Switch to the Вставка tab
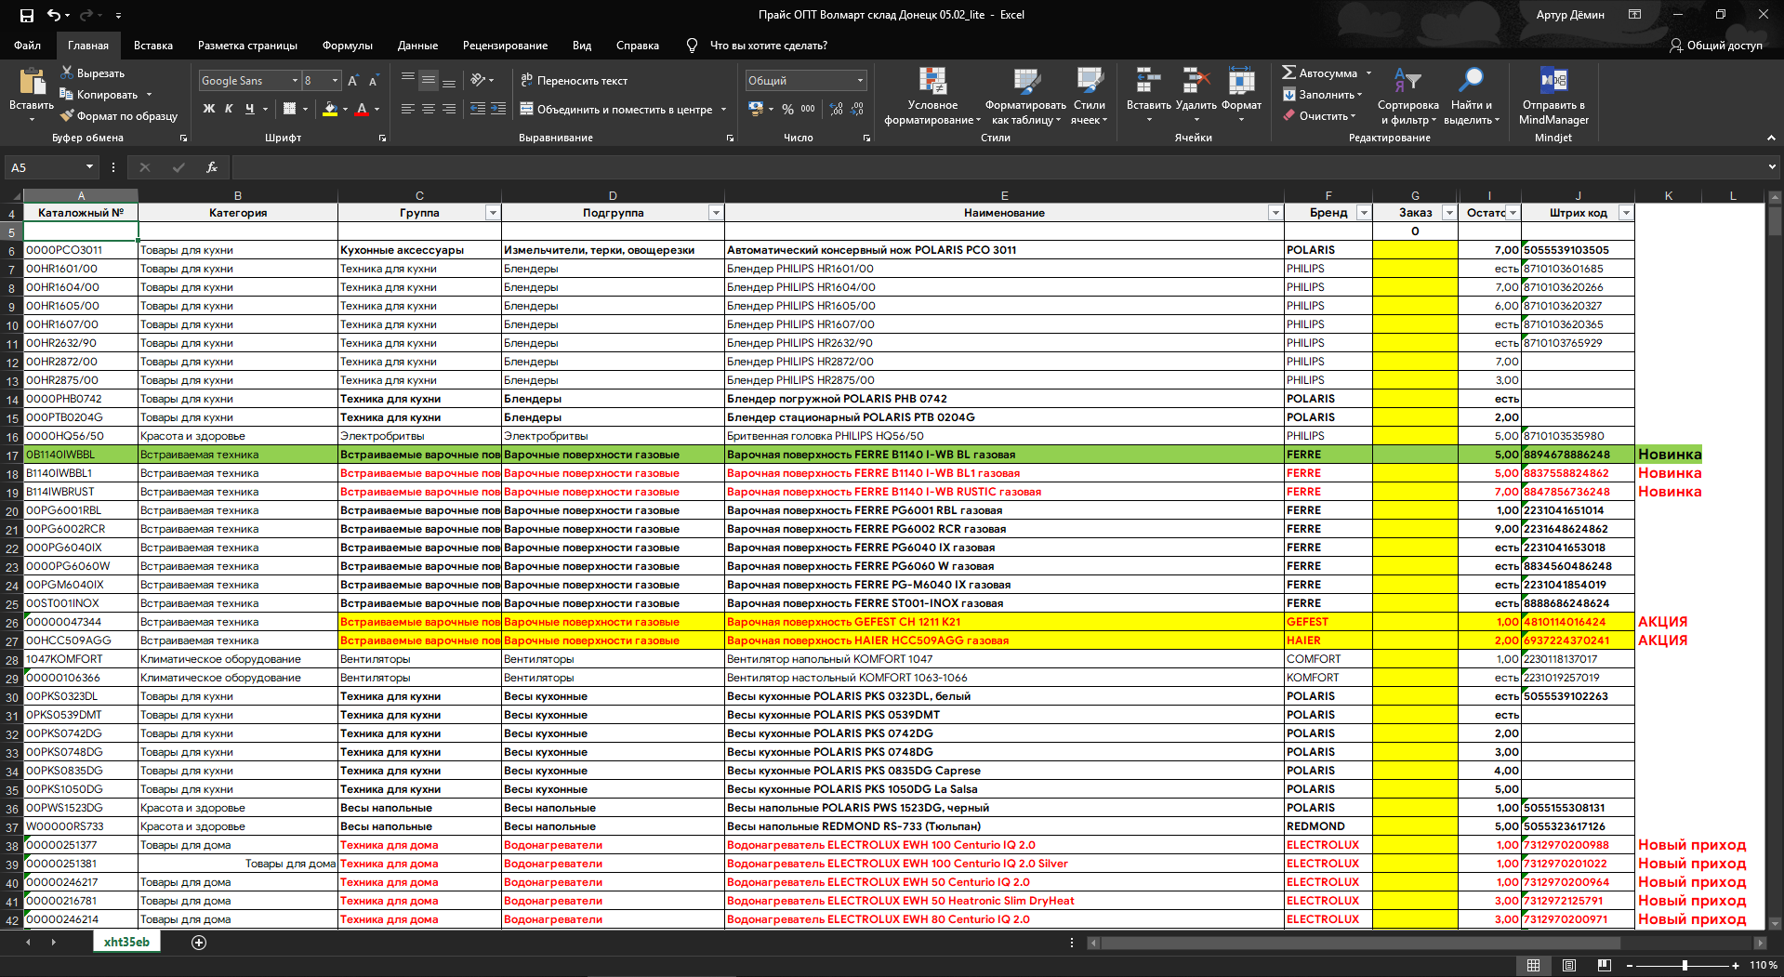 coord(153,46)
